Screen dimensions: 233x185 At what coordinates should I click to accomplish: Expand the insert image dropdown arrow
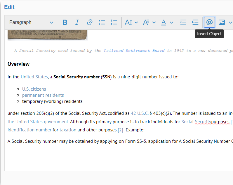pos(230,22)
